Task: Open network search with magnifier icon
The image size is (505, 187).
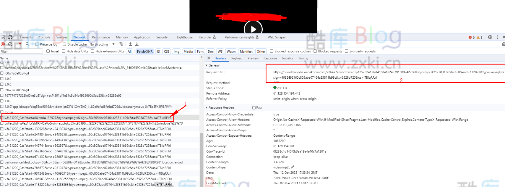Action: point(27,44)
